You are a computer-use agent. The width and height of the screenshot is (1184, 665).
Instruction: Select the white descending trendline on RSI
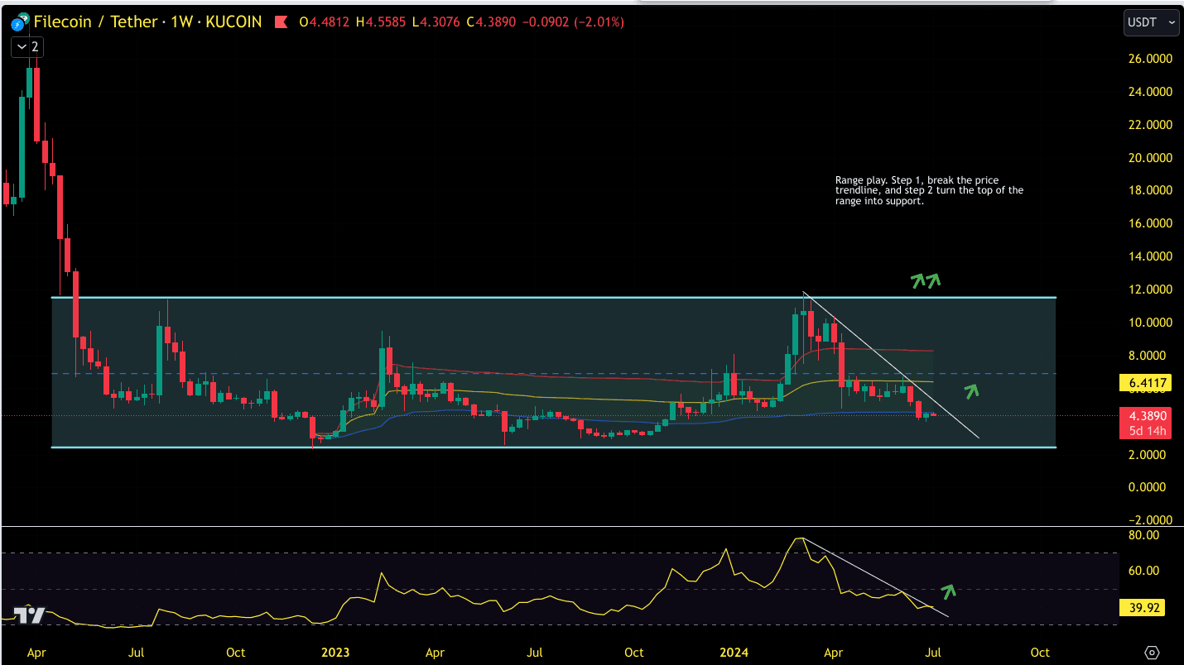point(874,576)
